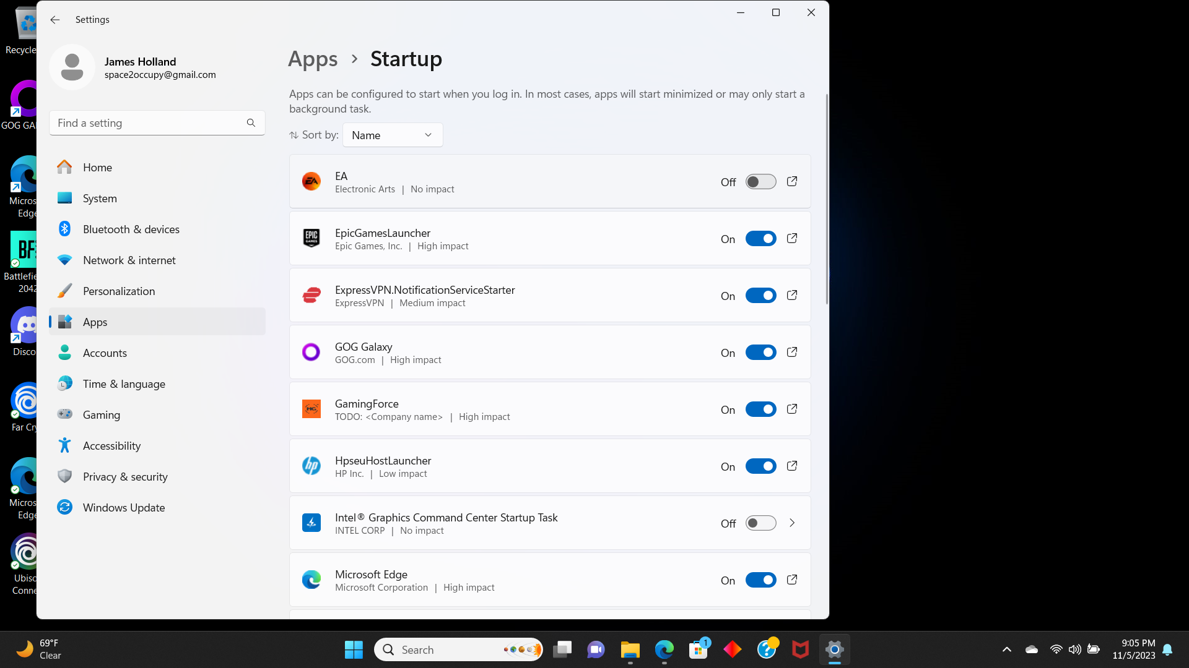
Task: Open Accessibility settings category
Action: pos(157,445)
